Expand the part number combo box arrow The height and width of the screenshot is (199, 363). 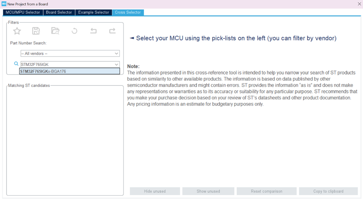116,65
